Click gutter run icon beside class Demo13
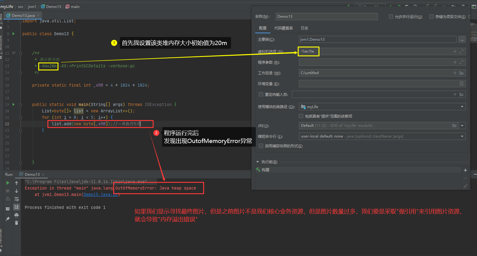 13,34
